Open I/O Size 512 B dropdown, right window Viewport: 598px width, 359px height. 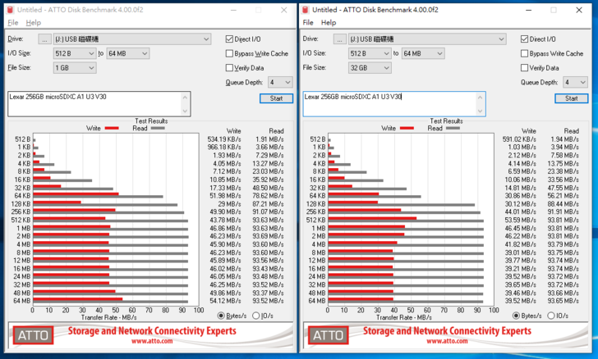[x=370, y=53]
